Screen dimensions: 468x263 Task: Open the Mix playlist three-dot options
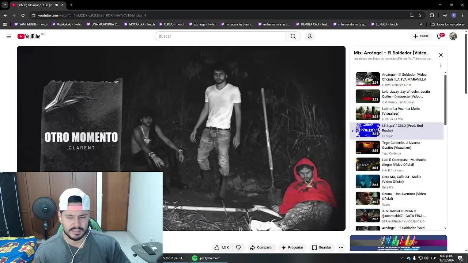pos(441,65)
